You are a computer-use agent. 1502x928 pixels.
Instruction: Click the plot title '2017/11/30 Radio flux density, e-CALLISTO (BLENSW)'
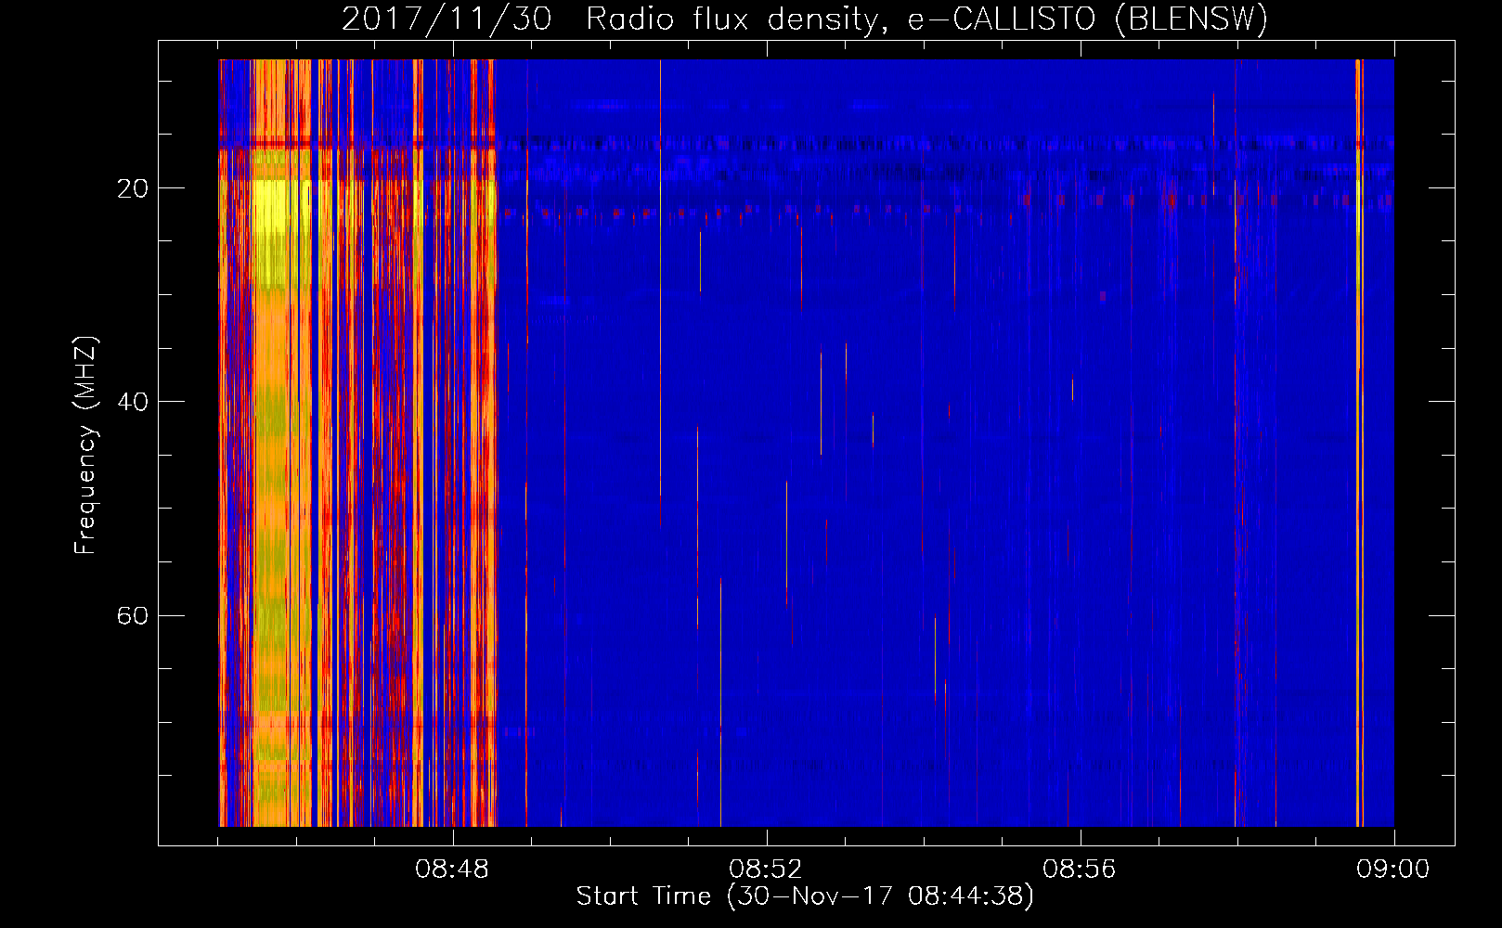pos(805,19)
